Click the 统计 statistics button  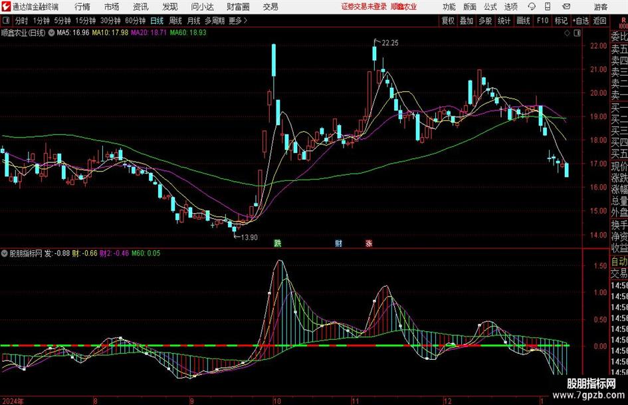click(x=504, y=21)
